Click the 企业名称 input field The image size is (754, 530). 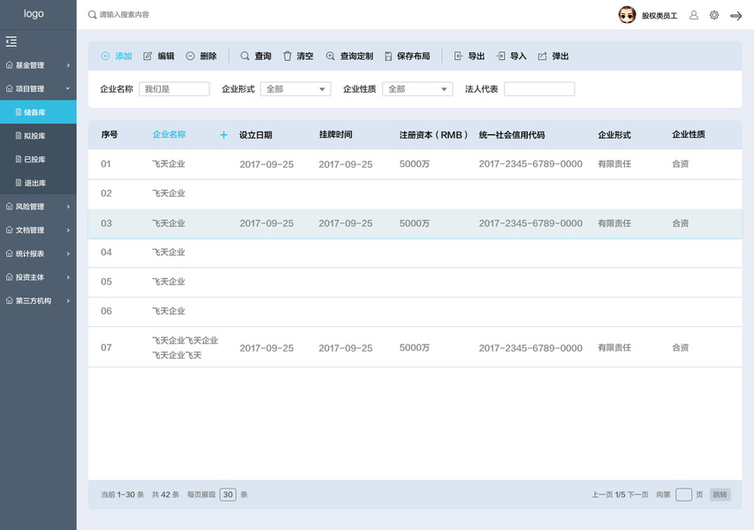(174, 89)
